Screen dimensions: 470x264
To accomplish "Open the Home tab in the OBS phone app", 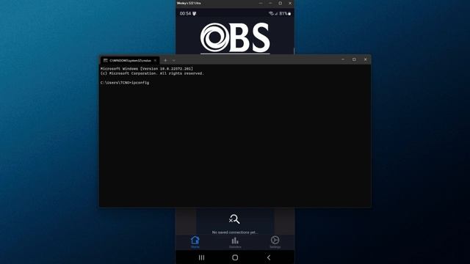I will [x=195, y=242].
